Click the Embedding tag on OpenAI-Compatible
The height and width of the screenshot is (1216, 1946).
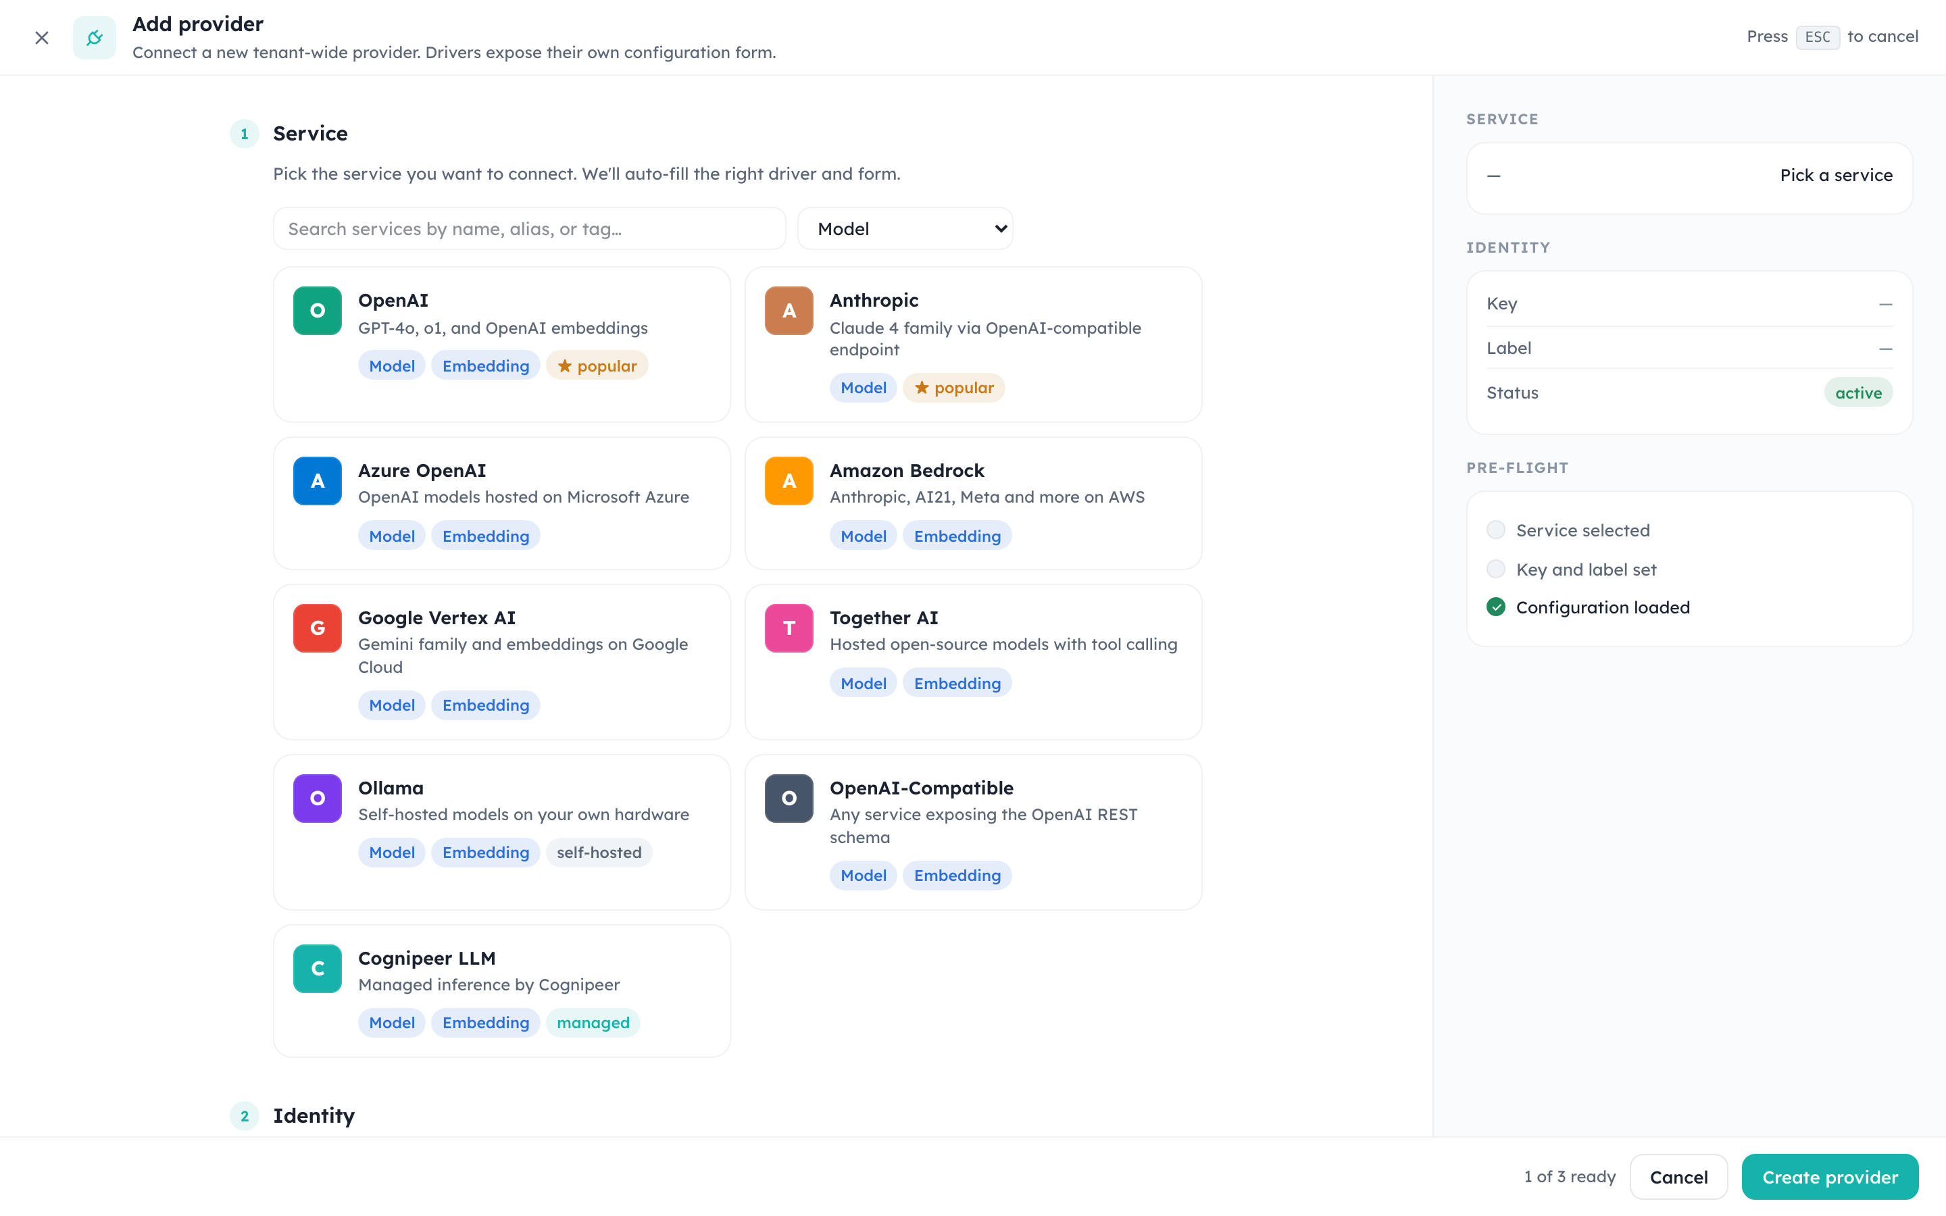coord(957,875)
